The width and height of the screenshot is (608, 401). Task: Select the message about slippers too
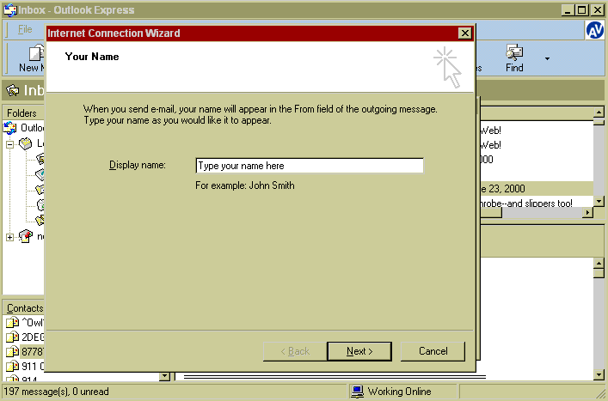[x=537, y=203]
